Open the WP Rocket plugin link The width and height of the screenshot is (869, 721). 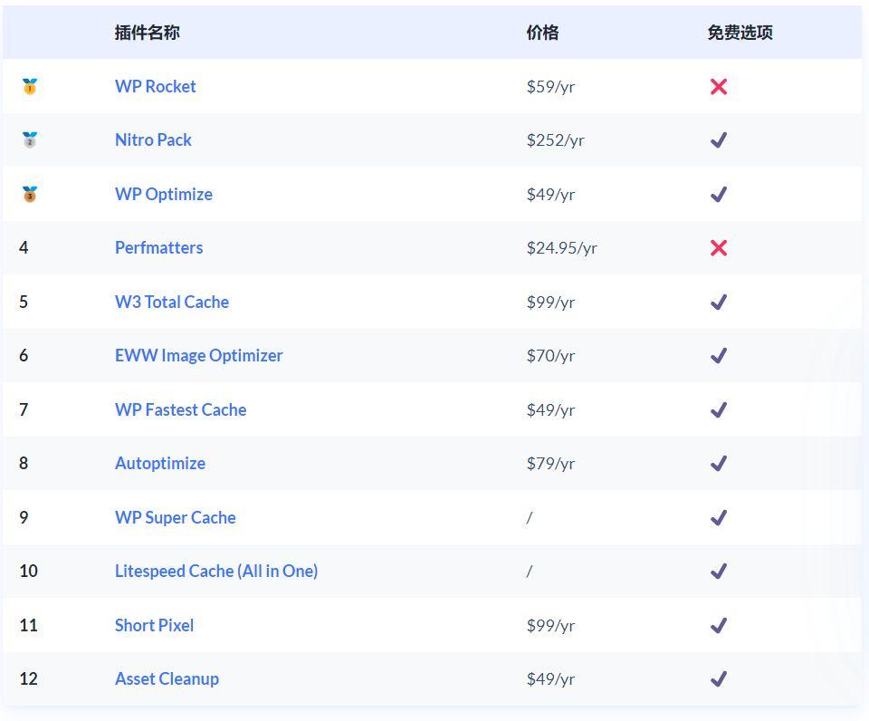point(155,87)
